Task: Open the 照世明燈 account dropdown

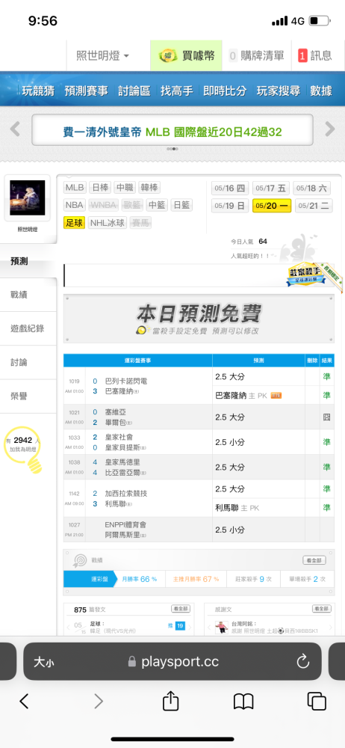Action: (103, 56)
